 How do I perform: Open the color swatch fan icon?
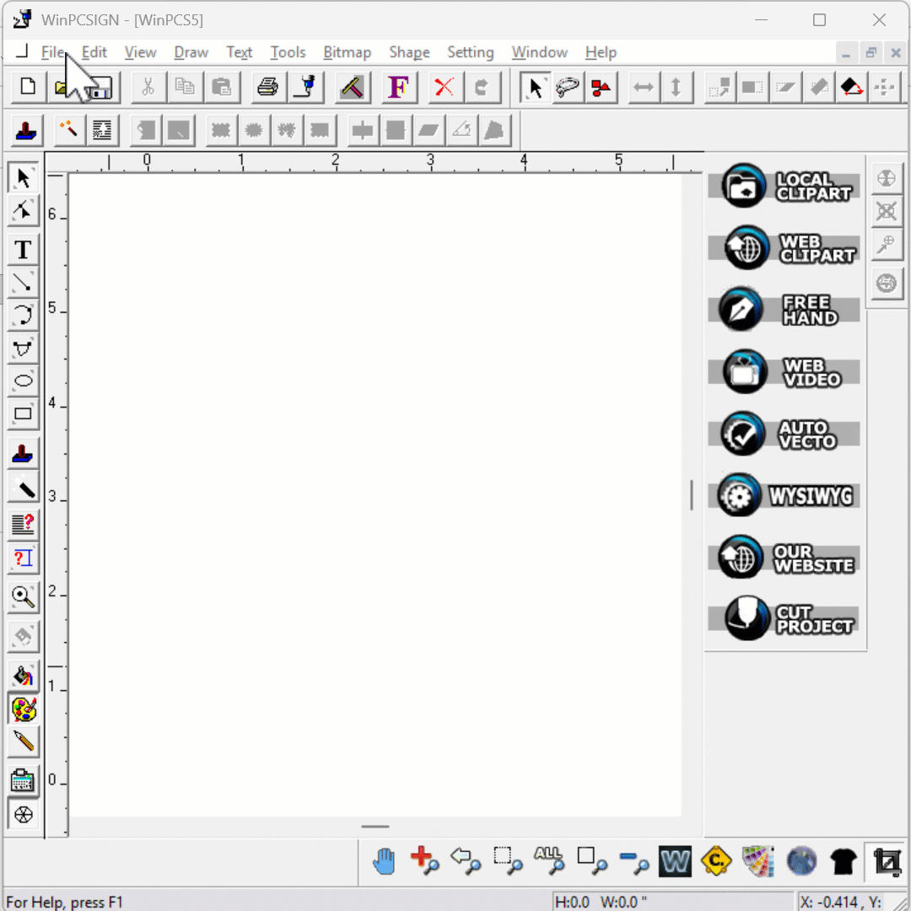(758, 861)
